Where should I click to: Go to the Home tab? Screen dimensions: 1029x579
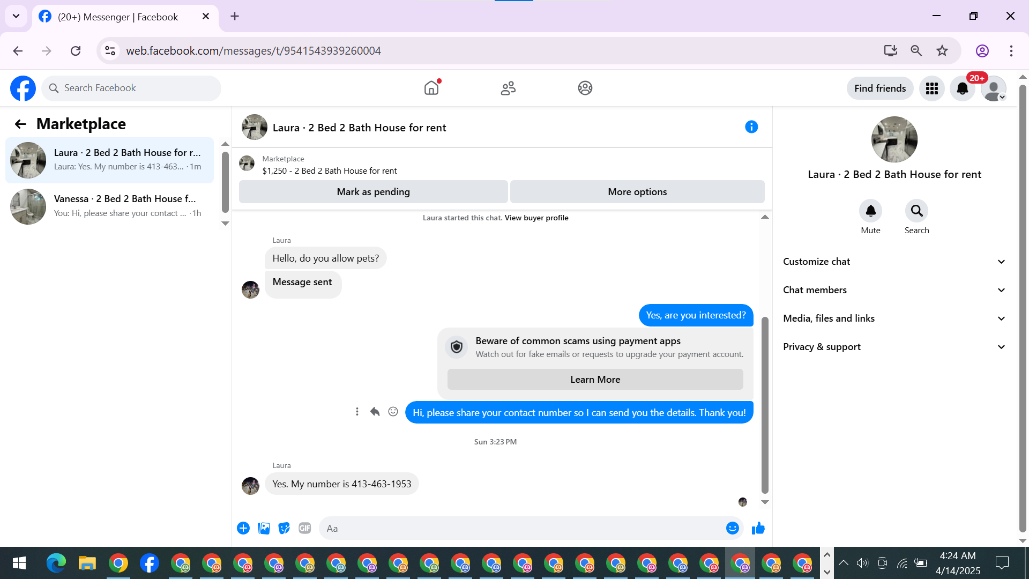click(431, 88)
